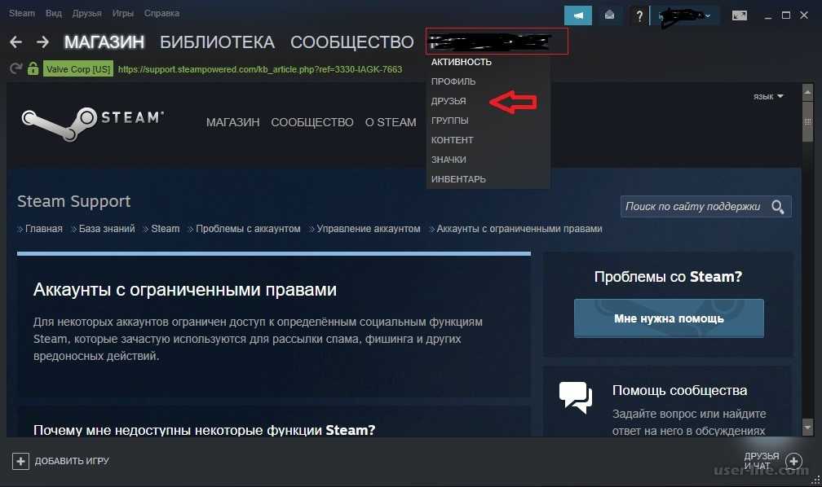Select 'ЗНАЧКИ' in the dropdown menu
This screenshot has height=487, width=822.
point(449,160)
